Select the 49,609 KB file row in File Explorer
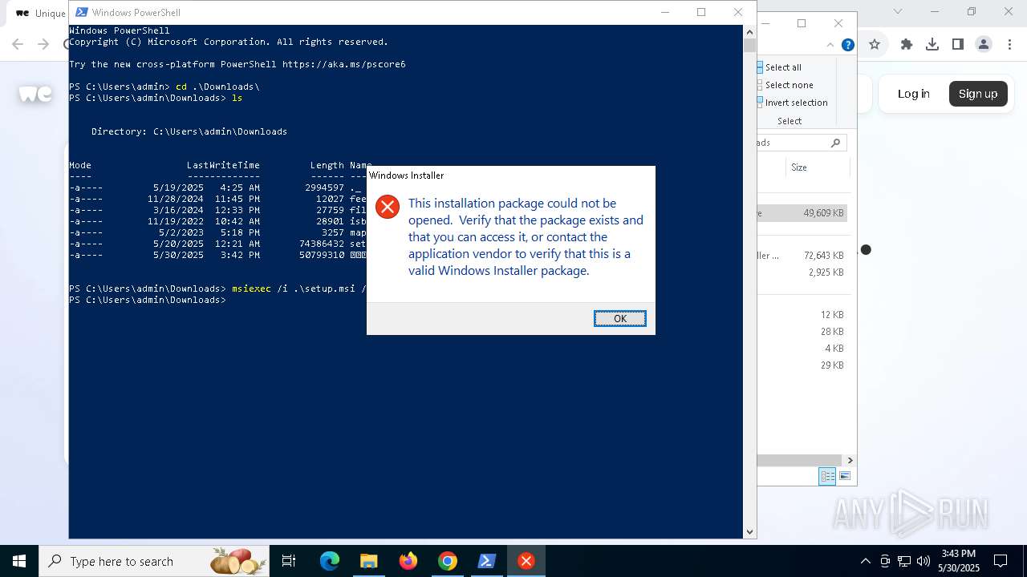Viewport: 1027px width, 577px height. coord(802,213)
